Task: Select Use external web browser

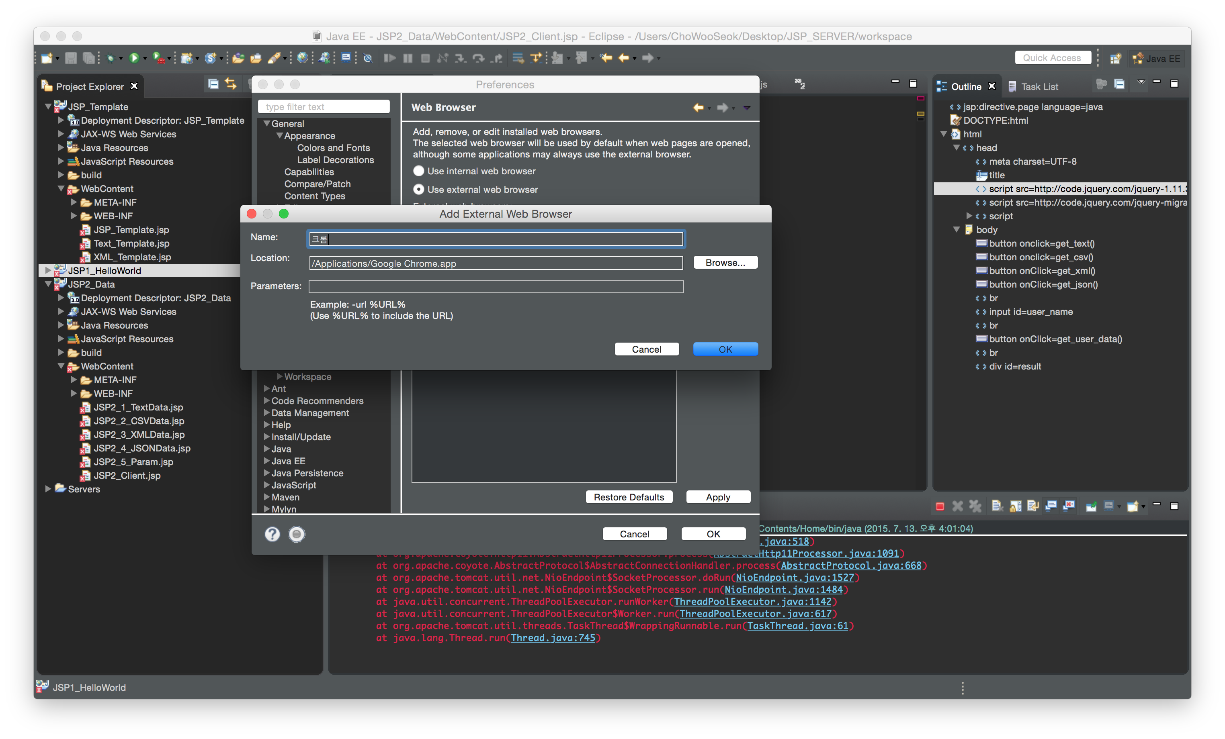Action: (419, 189)
